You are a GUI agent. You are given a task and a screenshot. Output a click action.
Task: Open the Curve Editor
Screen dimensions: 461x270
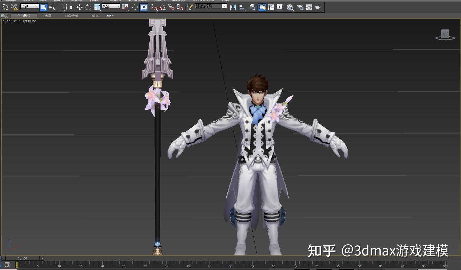[271, 7]
